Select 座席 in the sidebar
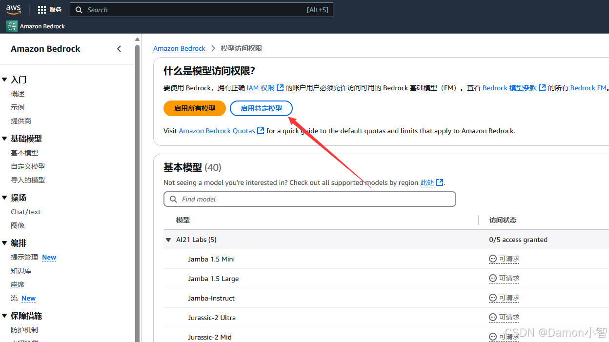609x342 pixels. coord(18,284)
